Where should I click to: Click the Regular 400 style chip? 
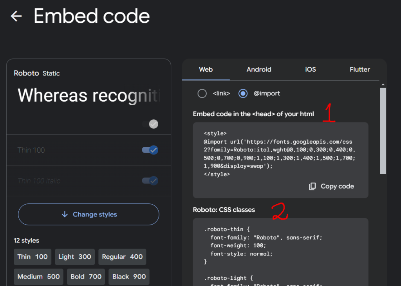(122, 257)
